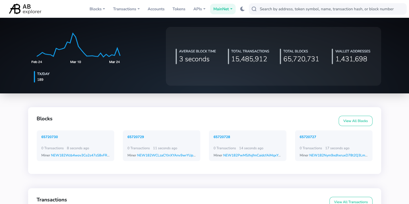Expand the Blocks dropdown menu
Screen dimensions: 409x204
click(97, 9)
